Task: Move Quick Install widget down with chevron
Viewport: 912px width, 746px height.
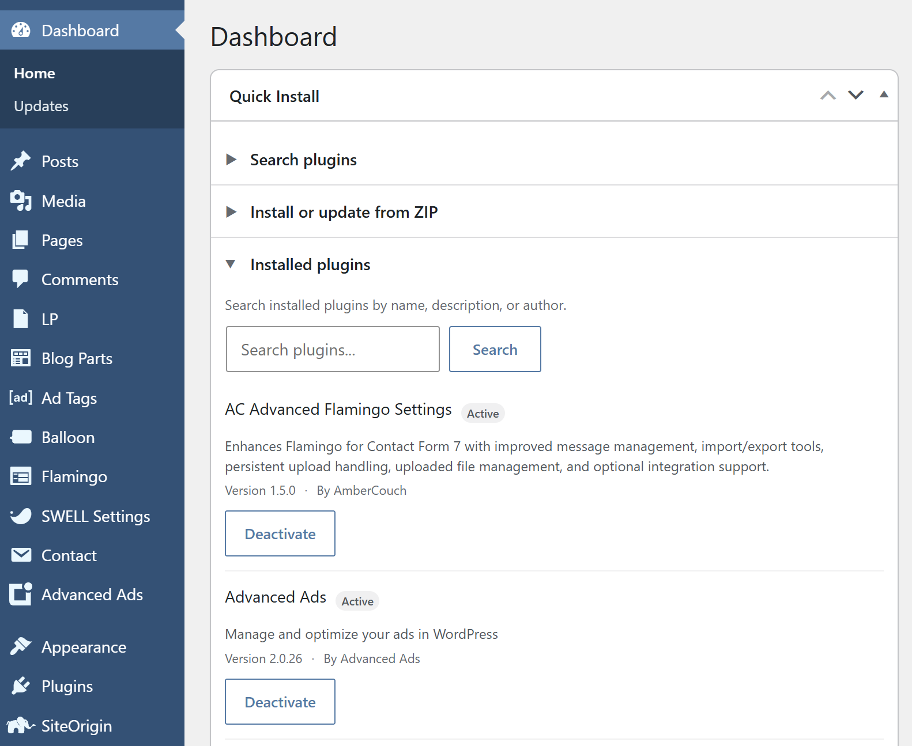Action: point(856,95)
